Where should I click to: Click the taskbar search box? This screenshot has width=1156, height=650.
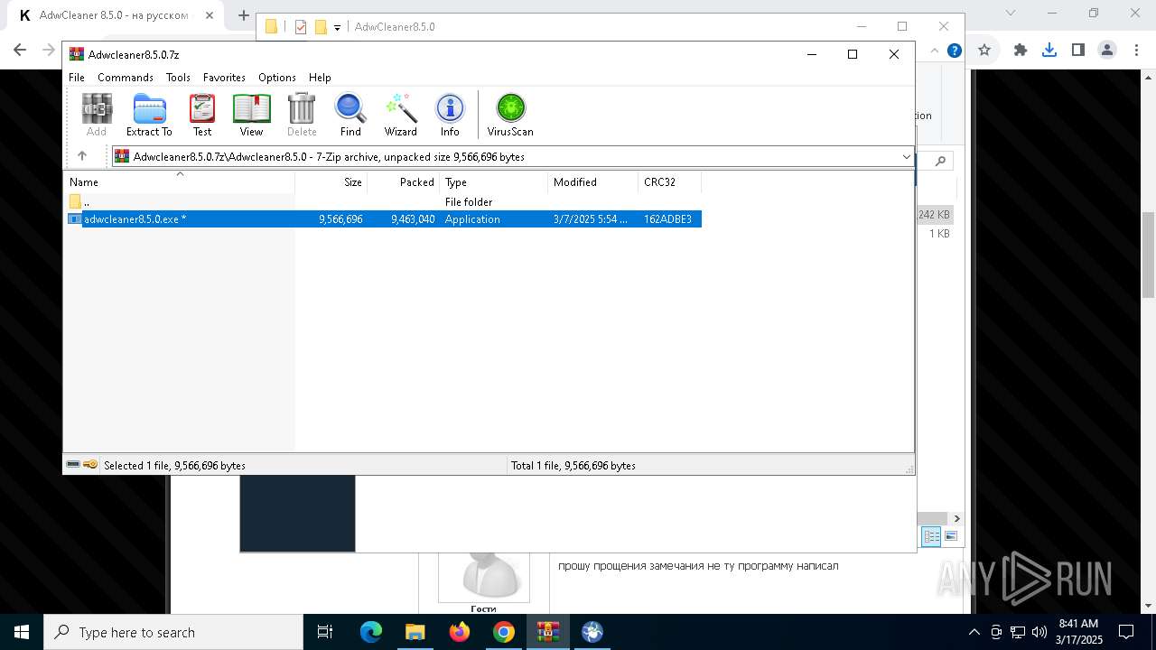[x=172, y=632]
